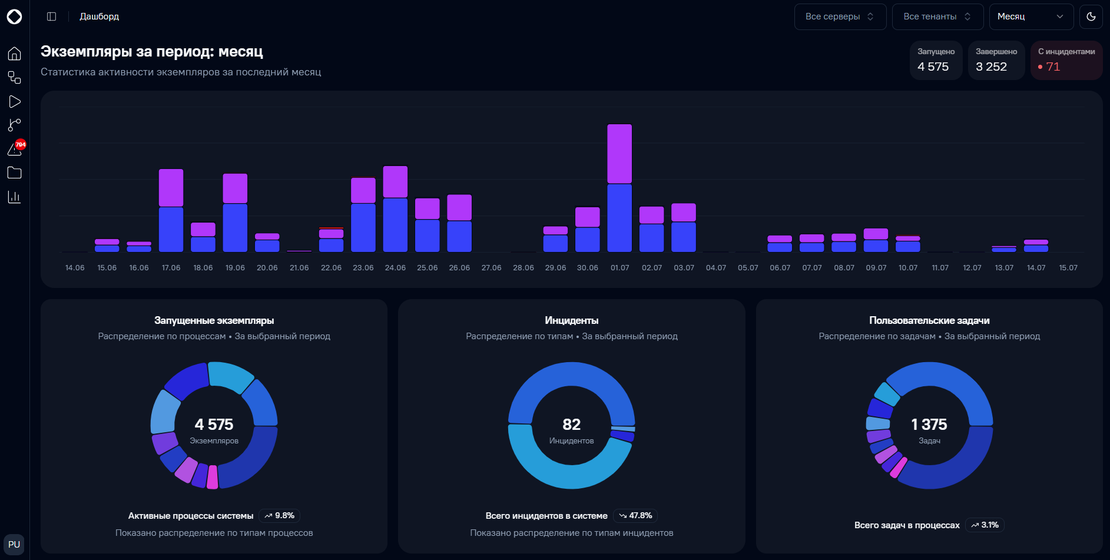Click the Запущено 4 575 stat card
Viewport: 1110px width, 560px height.
(936, 60)
